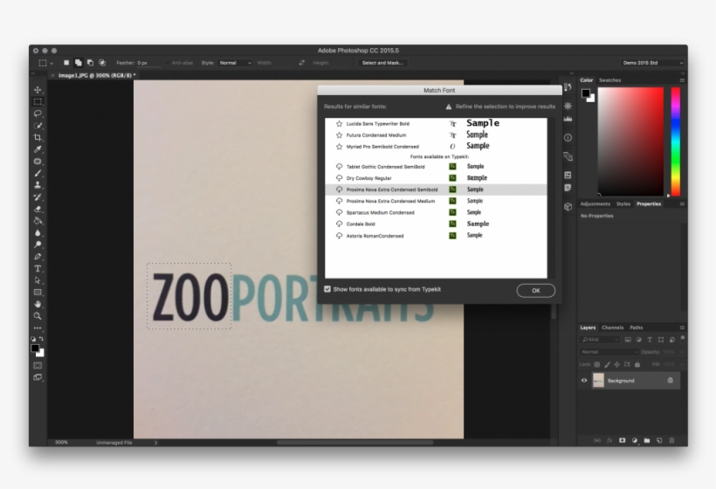Select the Zoom tool

tap(38, 316)
